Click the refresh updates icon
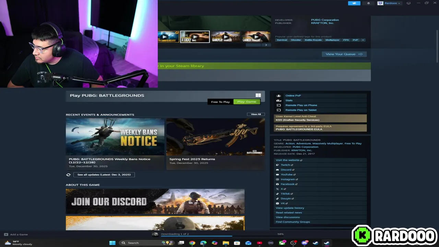Image resolution: width=439 pixels, height=247 pixels. [x=68, y=175]
